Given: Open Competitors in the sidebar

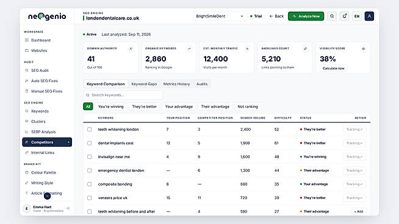Looking at the screenshot, I should 47,142.
